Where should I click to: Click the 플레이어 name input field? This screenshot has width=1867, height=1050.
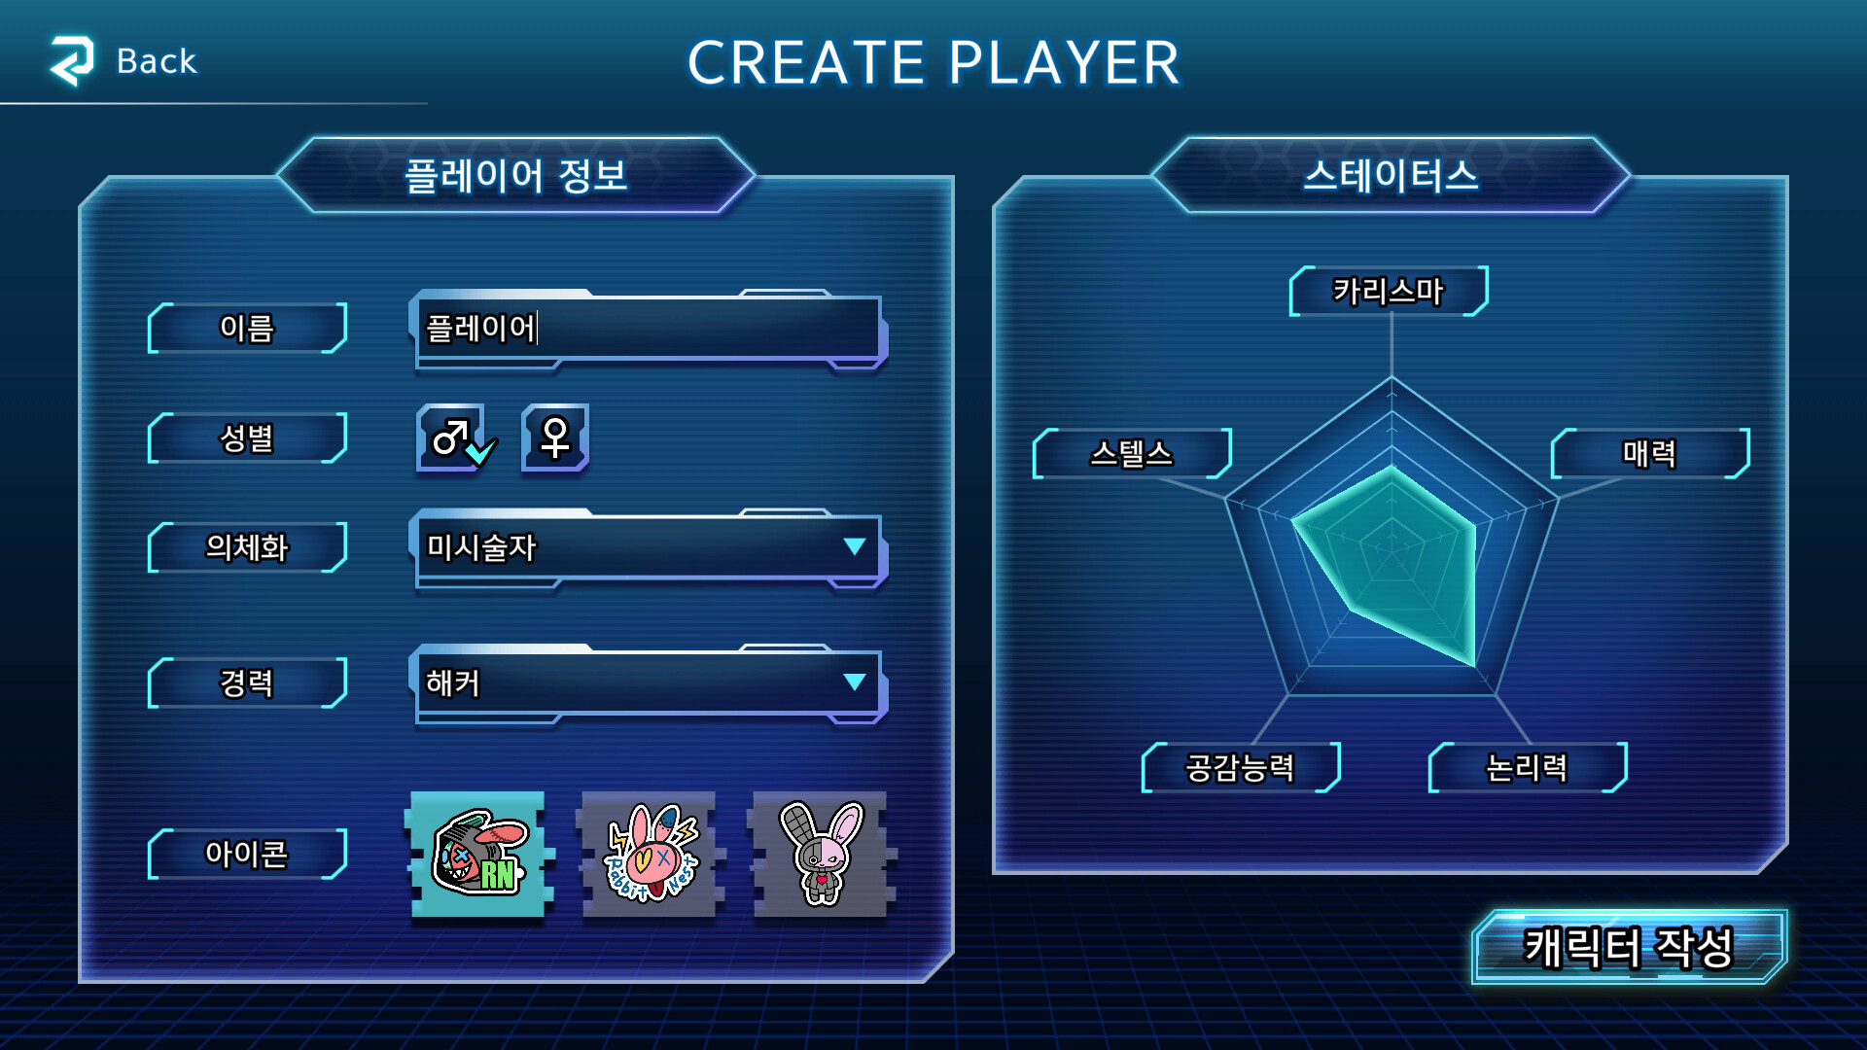tap(649, 329)
